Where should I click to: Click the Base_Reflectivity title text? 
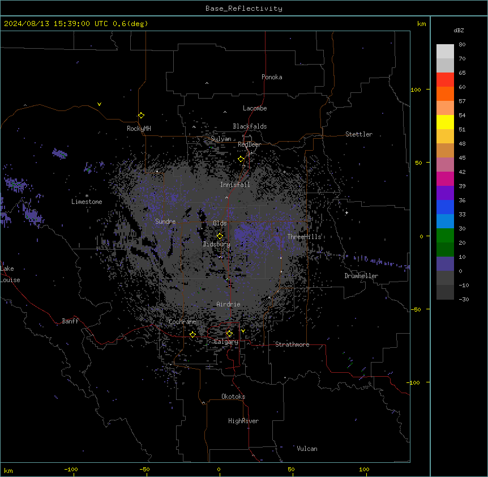click(x=244, y=8)
